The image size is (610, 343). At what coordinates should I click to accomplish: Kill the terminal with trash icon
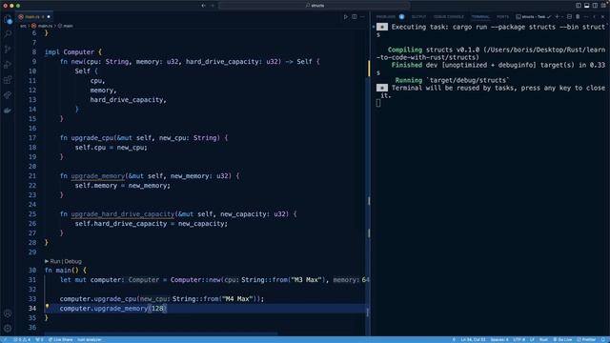point(578,17)
